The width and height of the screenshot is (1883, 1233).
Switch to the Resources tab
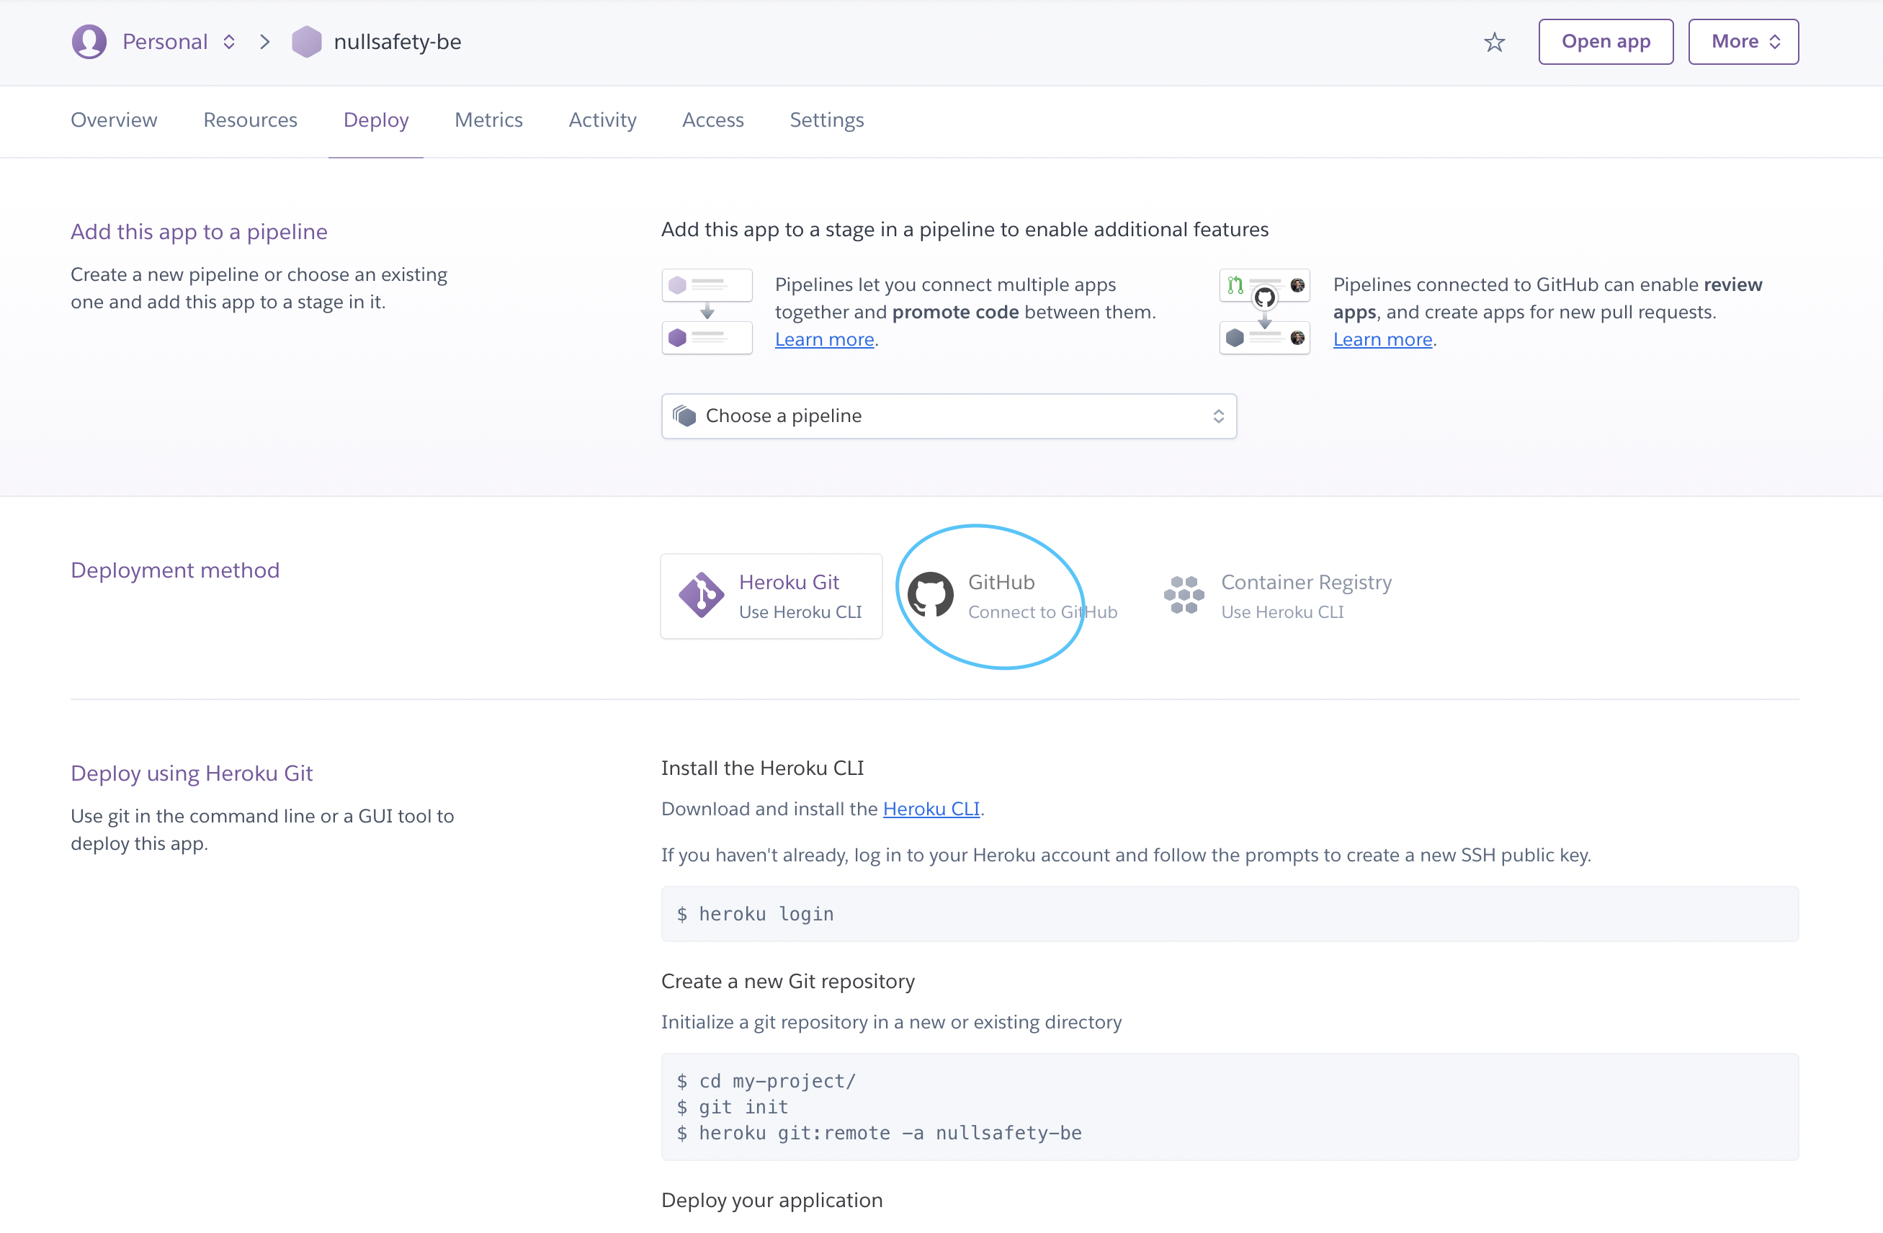pos(250,120)
